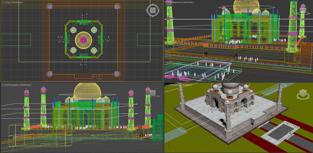Select the yellow central dome in Top view
The image size is (313, 153).
83,40
